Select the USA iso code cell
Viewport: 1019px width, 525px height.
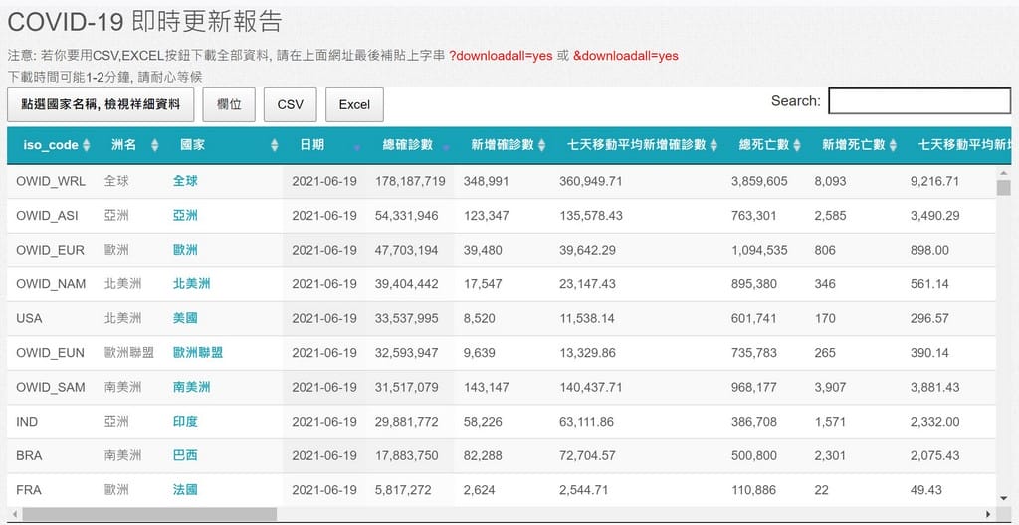[x=51, y=319]
